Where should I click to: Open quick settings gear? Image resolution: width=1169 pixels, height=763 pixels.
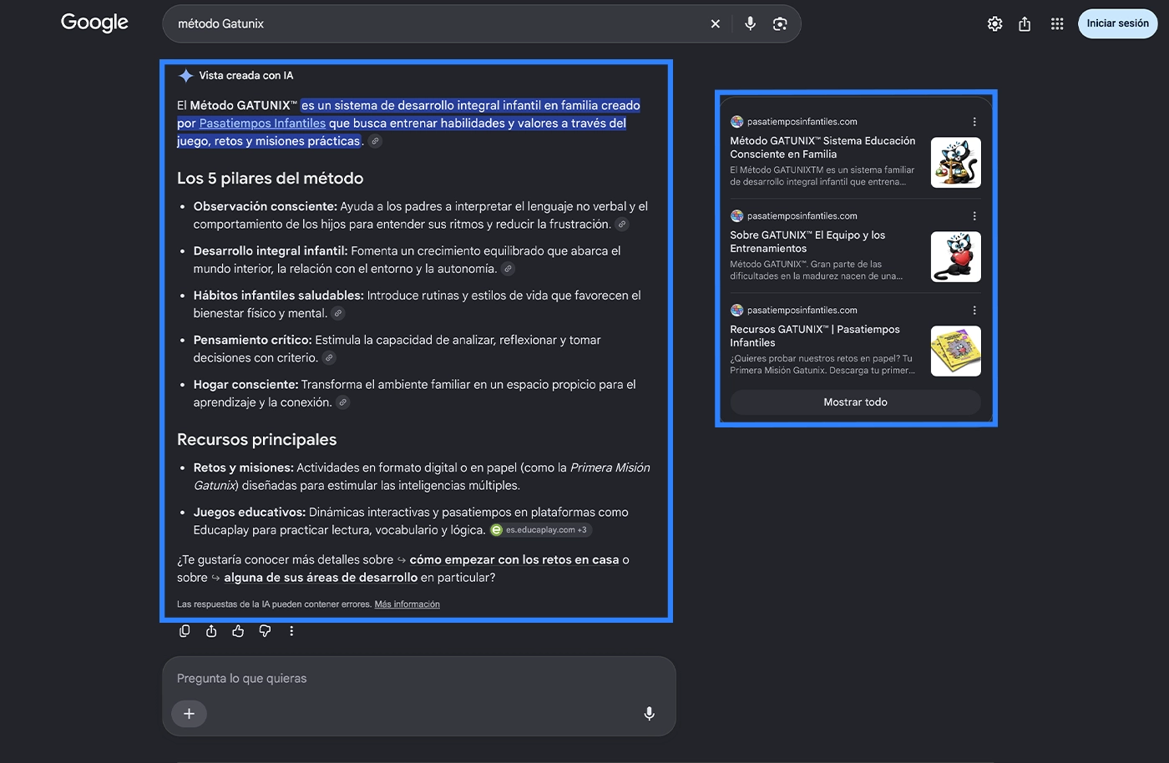tap(994, 24)
